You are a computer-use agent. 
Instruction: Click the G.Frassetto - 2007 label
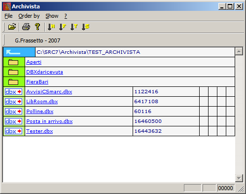37,40
